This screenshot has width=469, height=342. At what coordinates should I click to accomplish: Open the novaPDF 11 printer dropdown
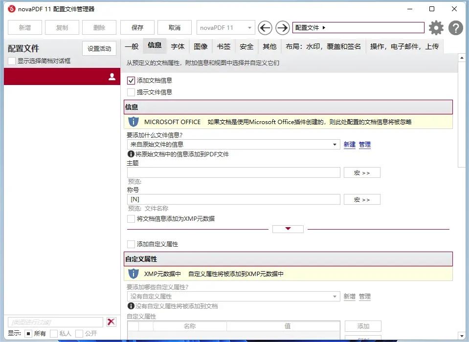226,28
